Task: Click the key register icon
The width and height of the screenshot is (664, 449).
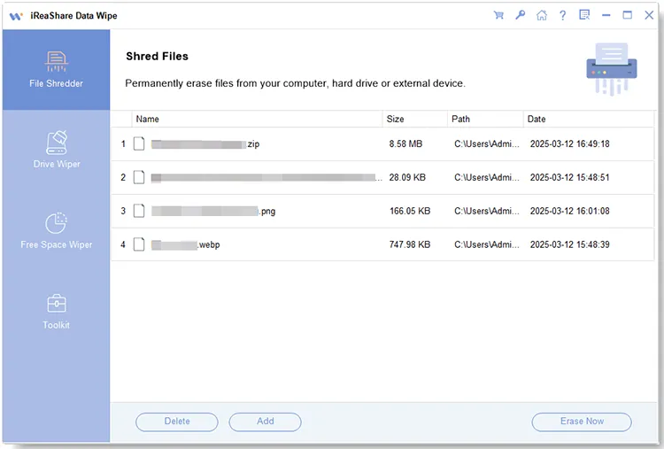Action: pos(520,15)
